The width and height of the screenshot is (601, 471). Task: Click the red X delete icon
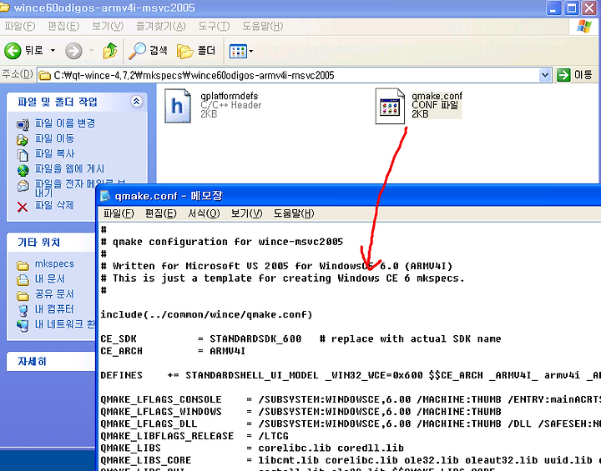[23, 208]
